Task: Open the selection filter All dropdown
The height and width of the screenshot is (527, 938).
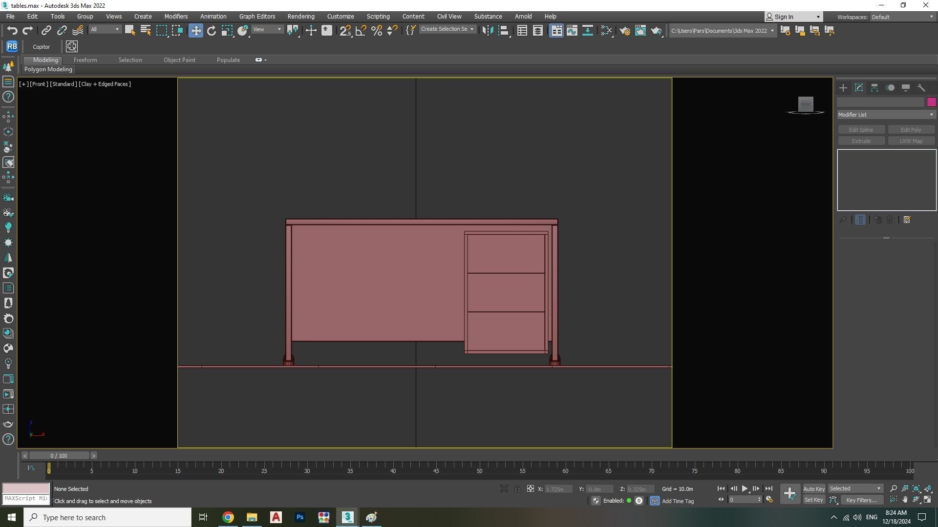Action: click(105, 29)
